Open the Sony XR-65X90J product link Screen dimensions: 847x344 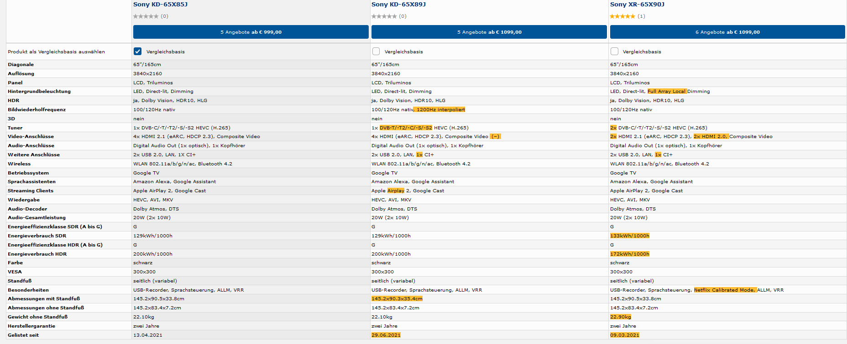tap(637, 5)
